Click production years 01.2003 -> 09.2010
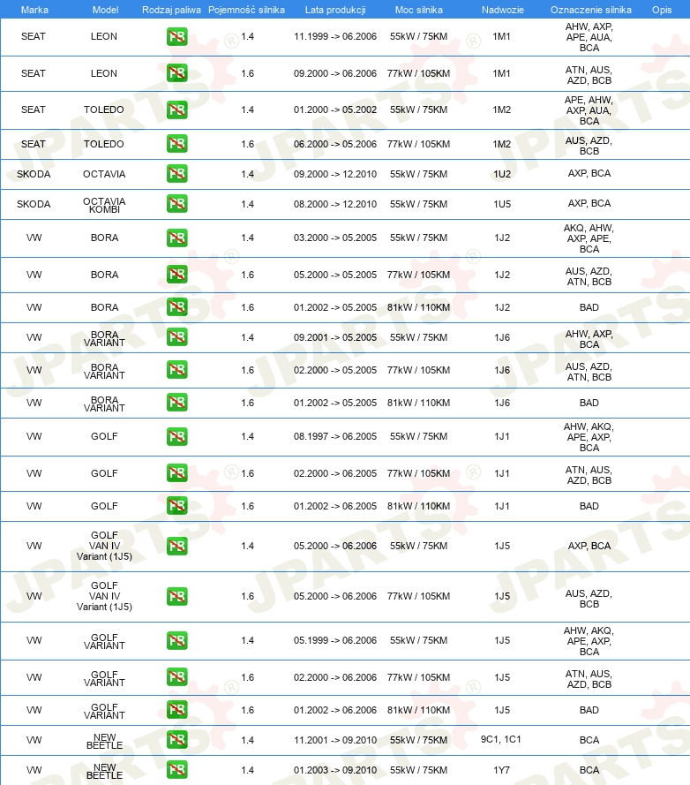690x785 pixels. coord(335,770)
